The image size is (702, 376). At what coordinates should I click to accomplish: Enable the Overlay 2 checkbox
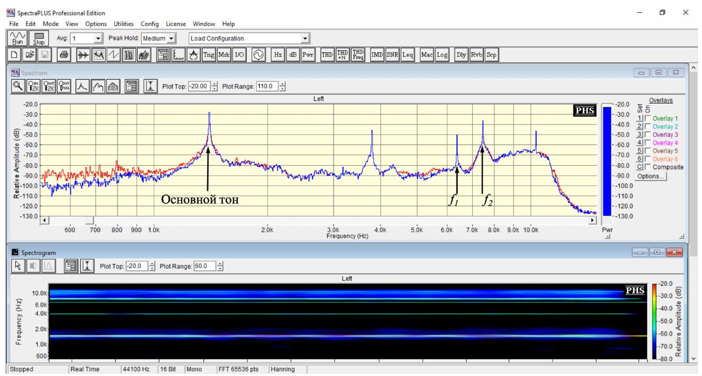[648, 127]
